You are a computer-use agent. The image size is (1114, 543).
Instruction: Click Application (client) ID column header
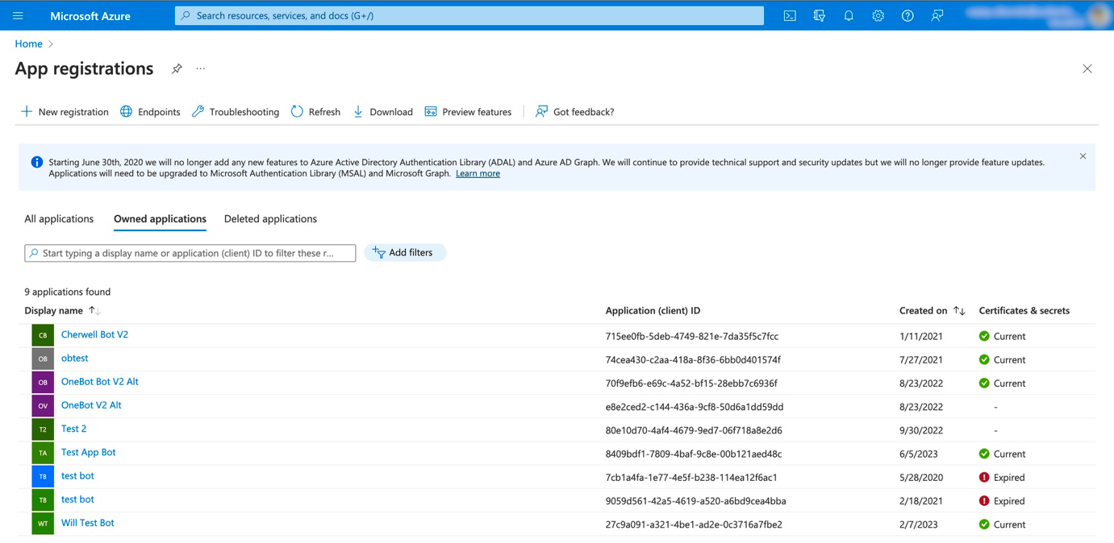click(x=653, y=311)
